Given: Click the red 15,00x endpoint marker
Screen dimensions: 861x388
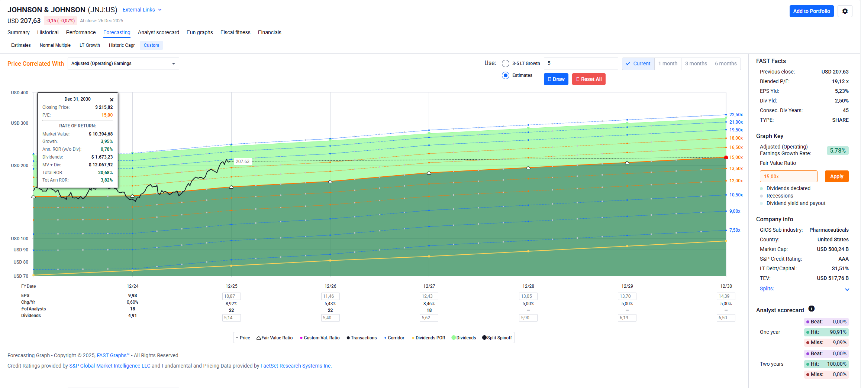Looking at the screenshot, I should pos(726,157).
